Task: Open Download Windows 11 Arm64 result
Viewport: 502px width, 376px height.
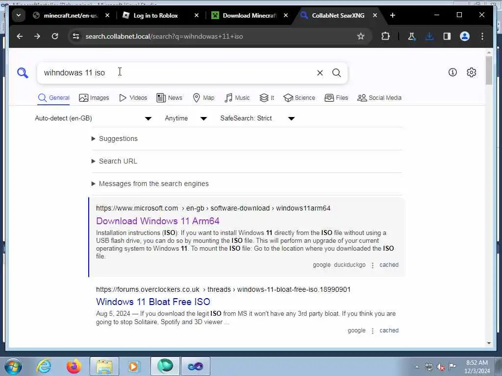Action: (x=157, y=221)
